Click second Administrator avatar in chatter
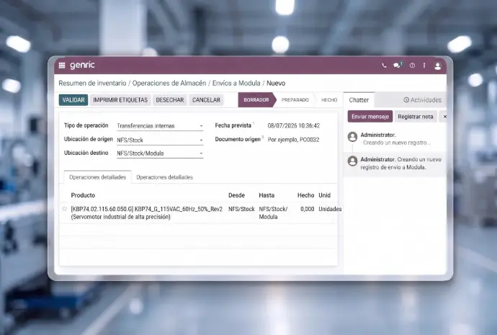The image size is (497, 335). [x=352, y=161]
